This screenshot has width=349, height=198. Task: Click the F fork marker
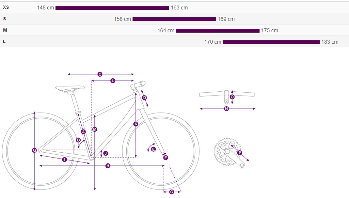[x=166, y=158]
